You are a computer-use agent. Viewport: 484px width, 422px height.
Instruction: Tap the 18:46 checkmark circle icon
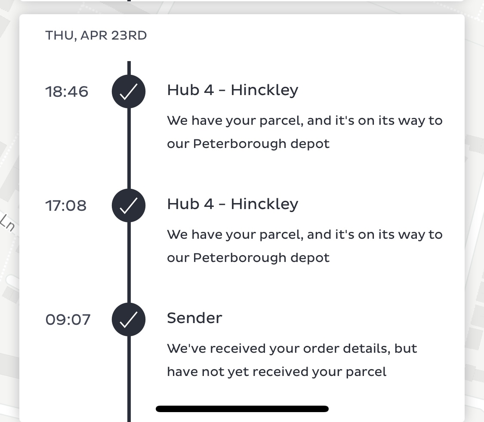129,91
